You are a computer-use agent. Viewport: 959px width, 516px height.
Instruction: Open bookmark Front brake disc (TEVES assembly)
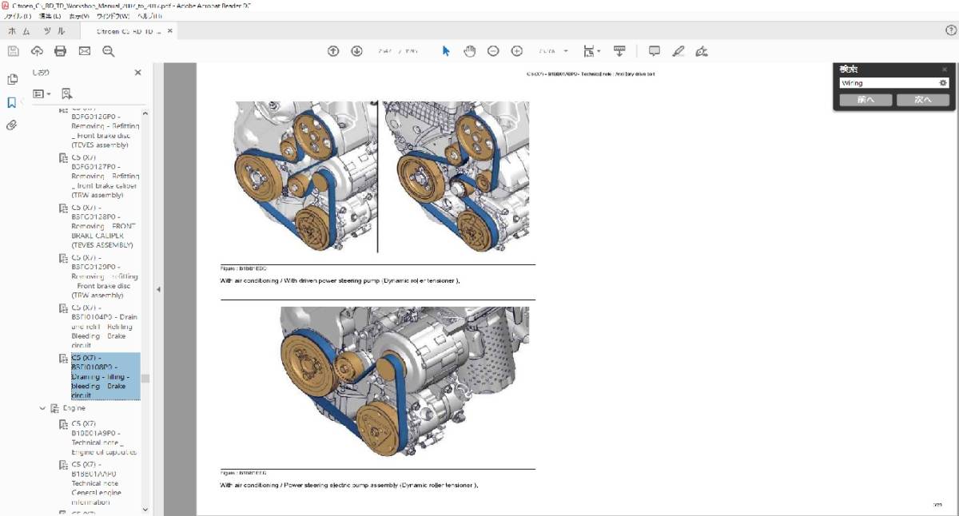click(105, 126)
